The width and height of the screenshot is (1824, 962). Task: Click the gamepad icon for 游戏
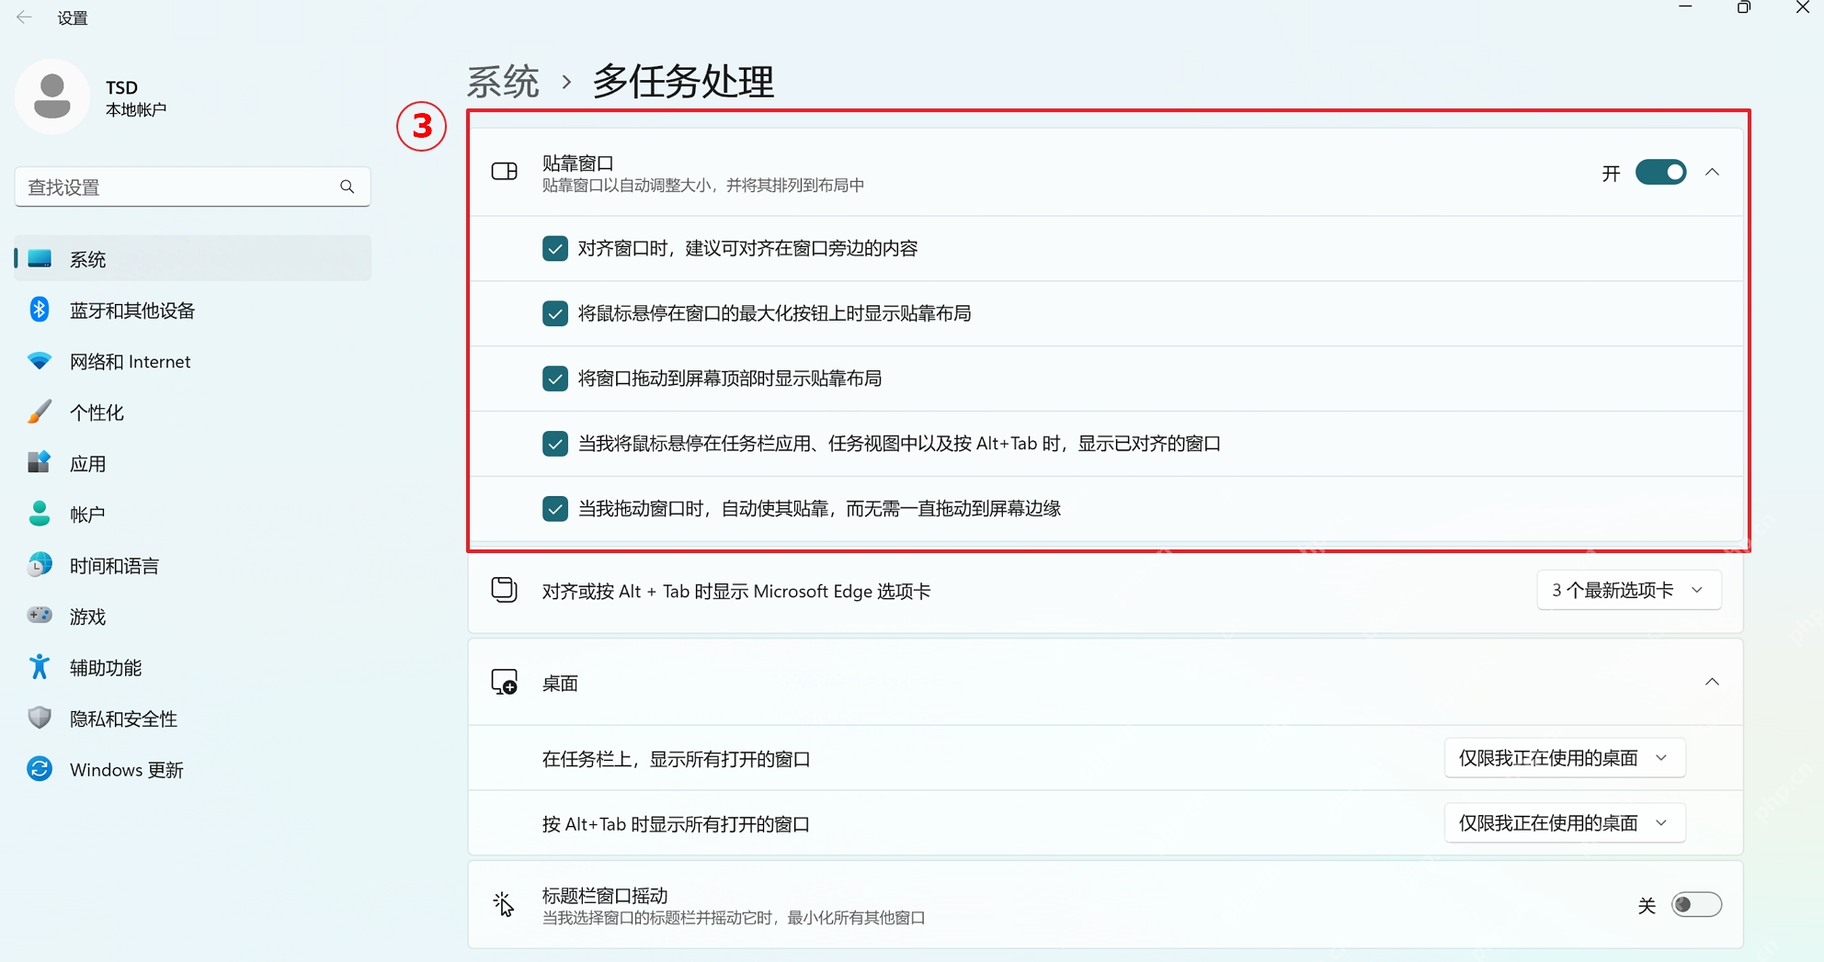[x=40, y=616]
